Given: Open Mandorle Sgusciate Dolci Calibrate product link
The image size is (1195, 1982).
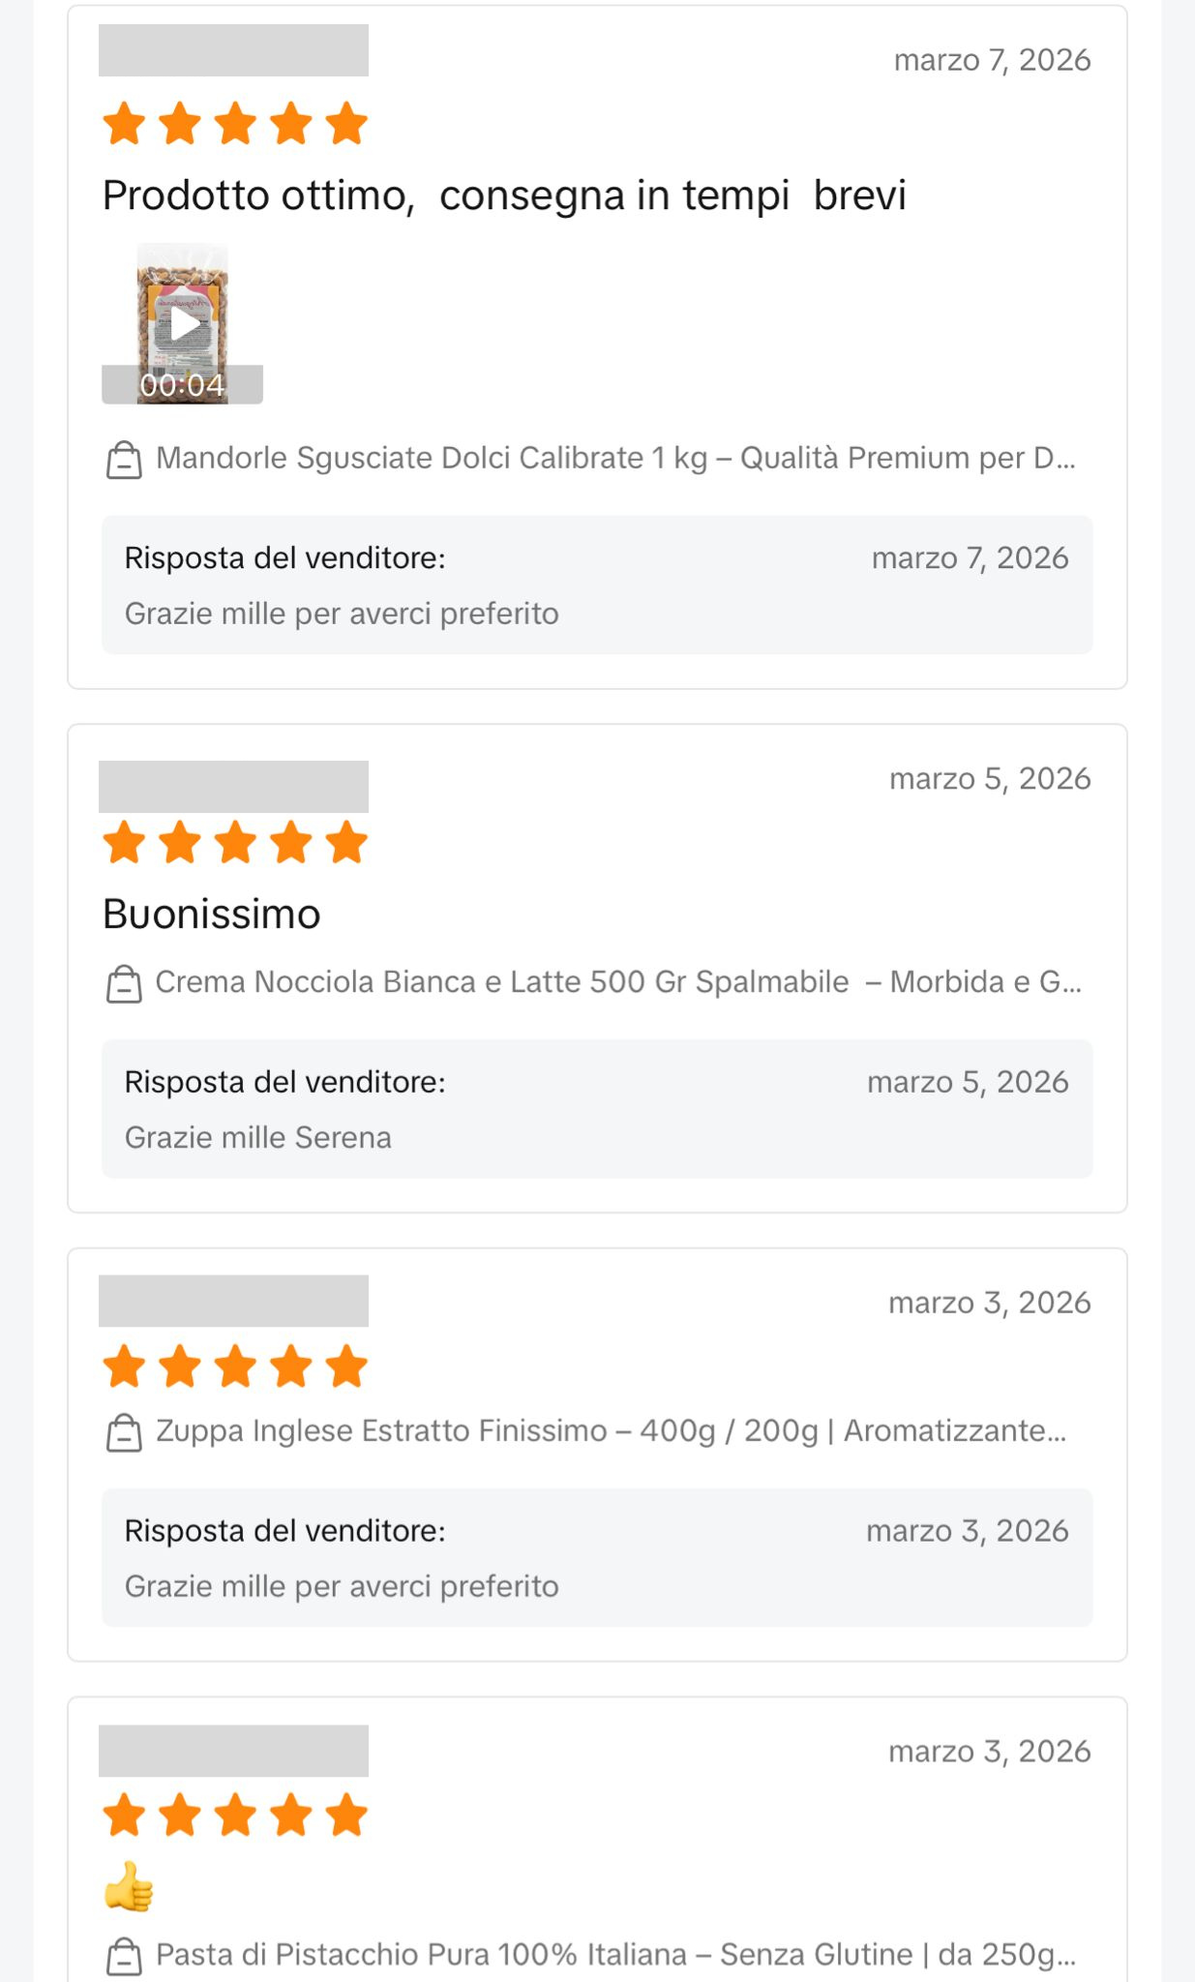Looking at the screenshot, I should click(x=615, y=458).
